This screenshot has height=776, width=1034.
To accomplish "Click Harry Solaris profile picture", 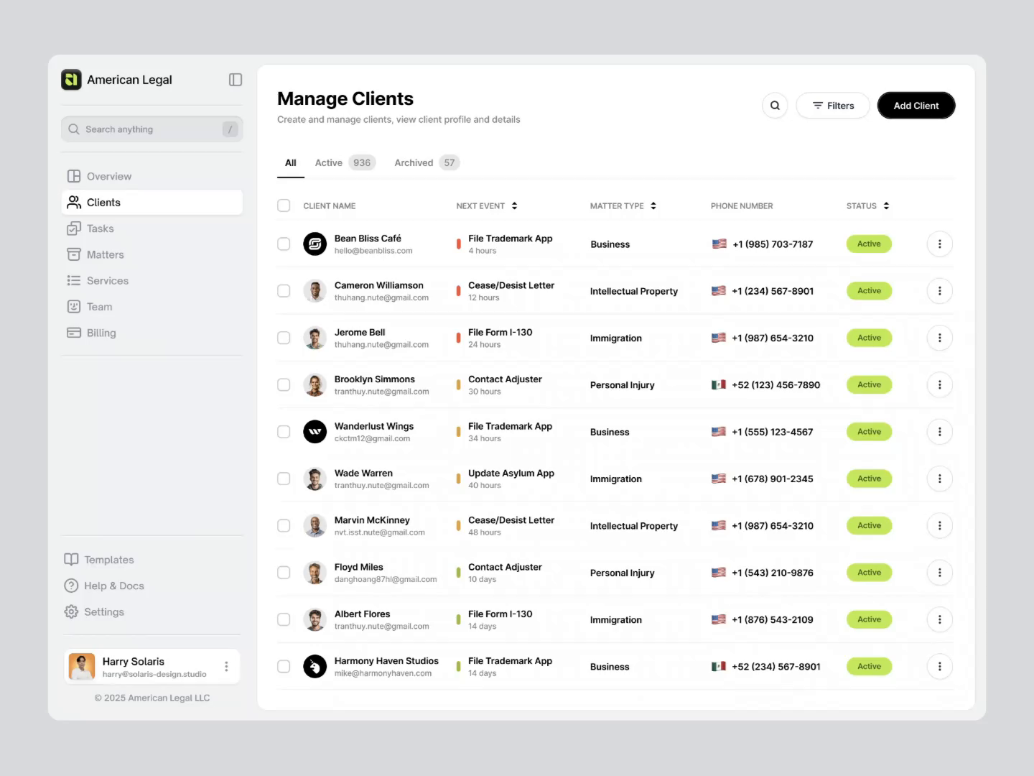I will tap(82, 667).
